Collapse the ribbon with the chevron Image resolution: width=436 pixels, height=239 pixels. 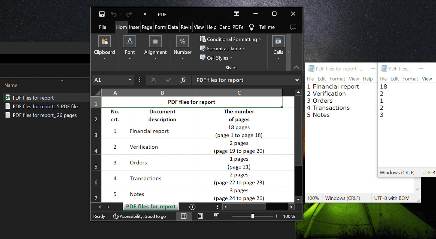click(296, 67)
